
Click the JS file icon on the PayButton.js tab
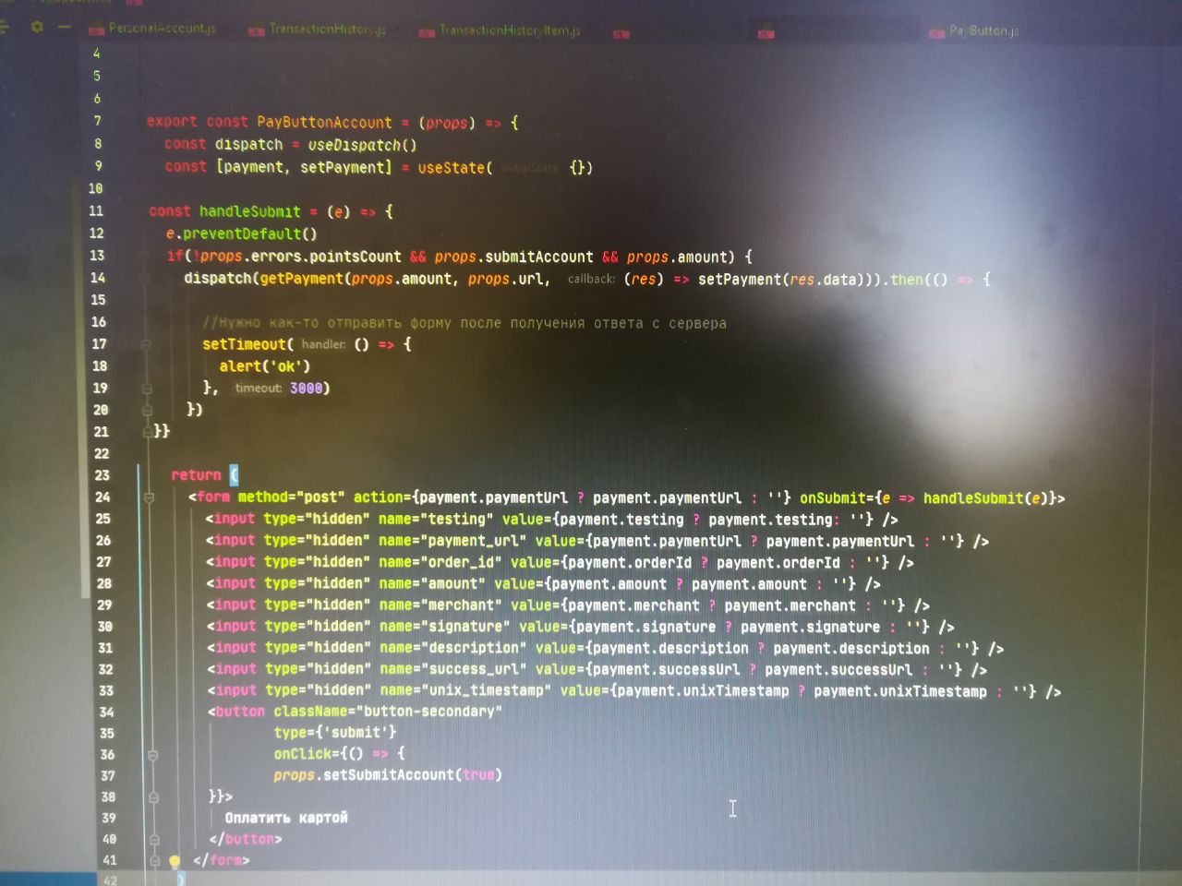936,32
